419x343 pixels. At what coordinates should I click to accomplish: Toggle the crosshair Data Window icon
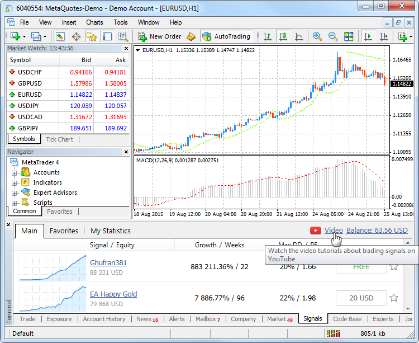point(76,36)
